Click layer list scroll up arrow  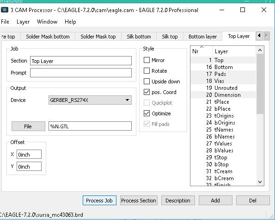coord(260,50)
